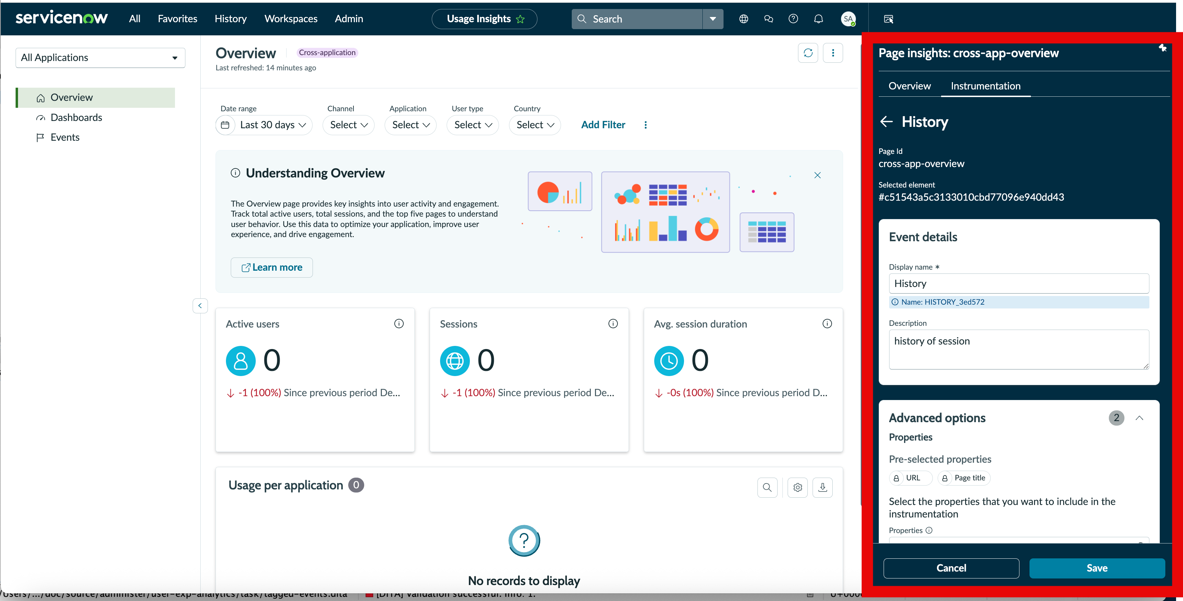Click the Cross-application tag
The width and height of the screenshot is (1183, 601).
tap(327, 52)
